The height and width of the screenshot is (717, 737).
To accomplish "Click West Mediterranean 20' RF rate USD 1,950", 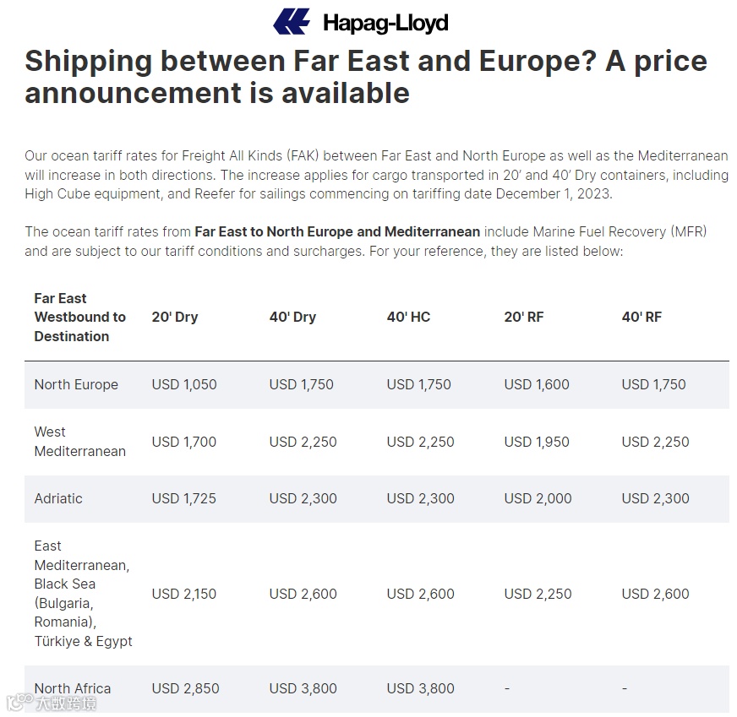I will click(537, 442).
